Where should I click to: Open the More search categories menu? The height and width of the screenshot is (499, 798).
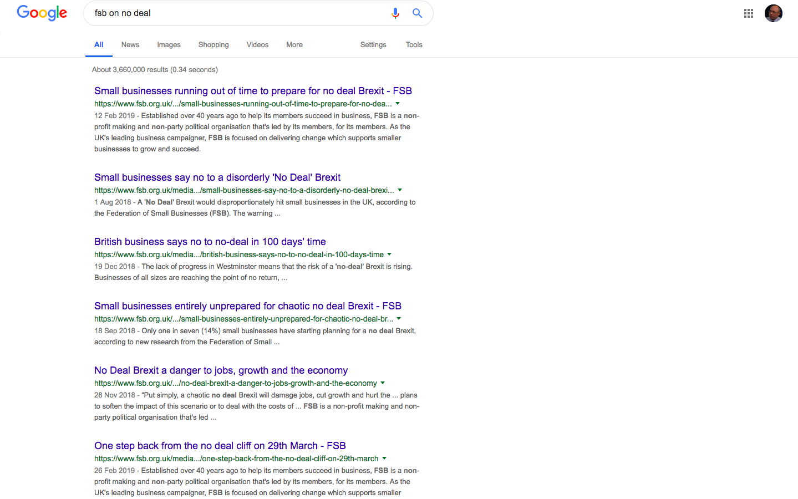point(294,45)
